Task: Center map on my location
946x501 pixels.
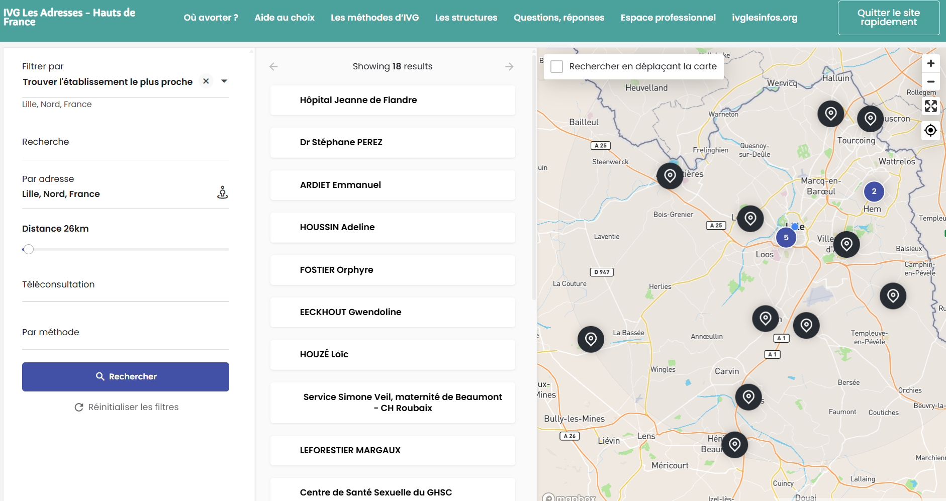Action: click(930, 130)
